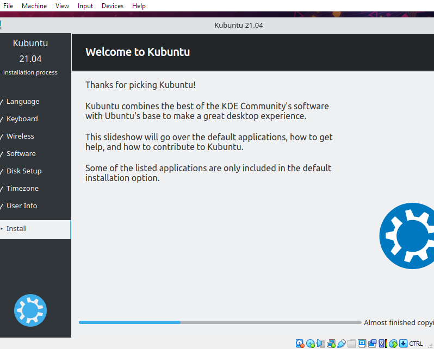Click the shared folders status icon
This screenshot has height=349, width=434.
pos(351,344)
